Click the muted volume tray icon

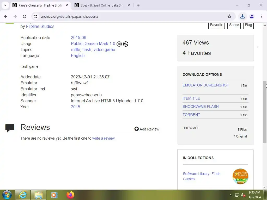243,195
